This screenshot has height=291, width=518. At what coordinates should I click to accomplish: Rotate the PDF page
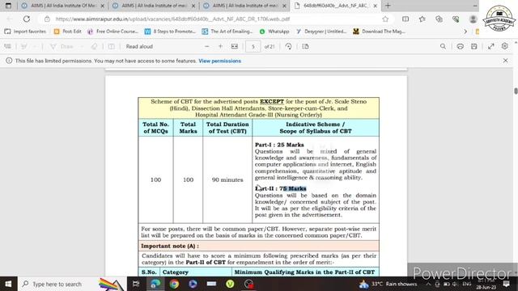pyautogui.click(x=288, y=47)
